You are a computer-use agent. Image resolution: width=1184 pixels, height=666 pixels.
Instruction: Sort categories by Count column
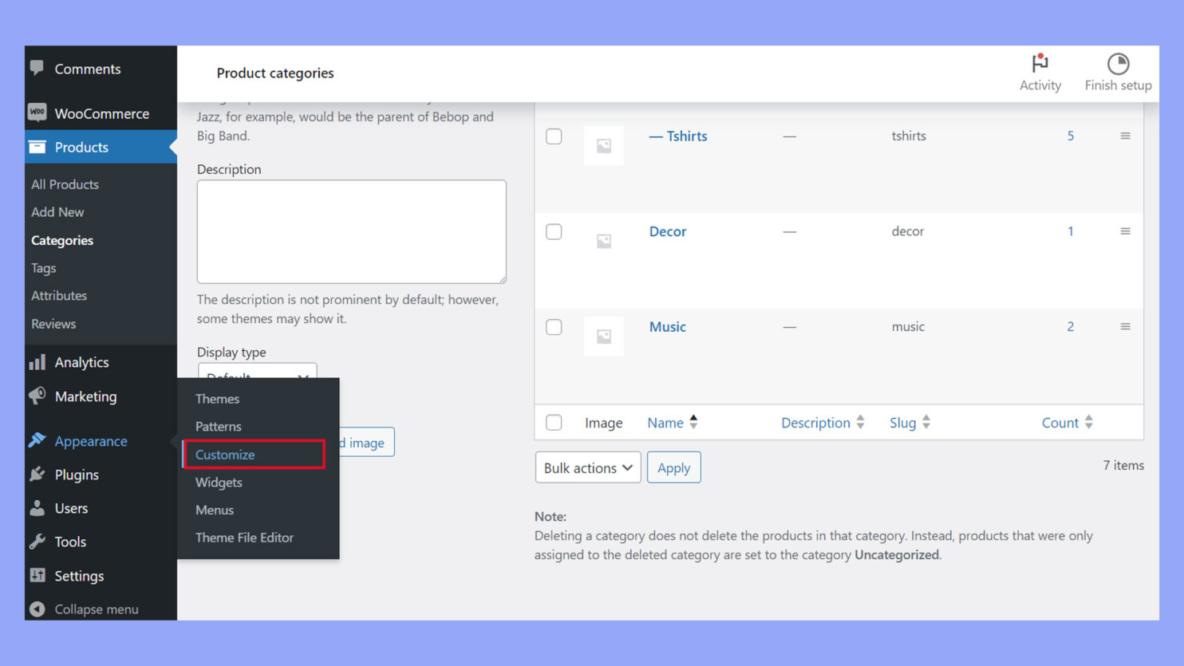click(x=1066, y=422)
